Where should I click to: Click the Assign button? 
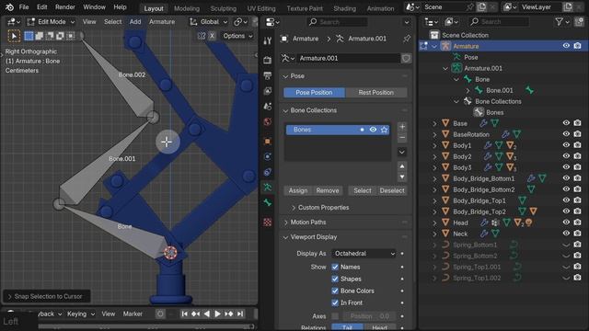(298, 190)
